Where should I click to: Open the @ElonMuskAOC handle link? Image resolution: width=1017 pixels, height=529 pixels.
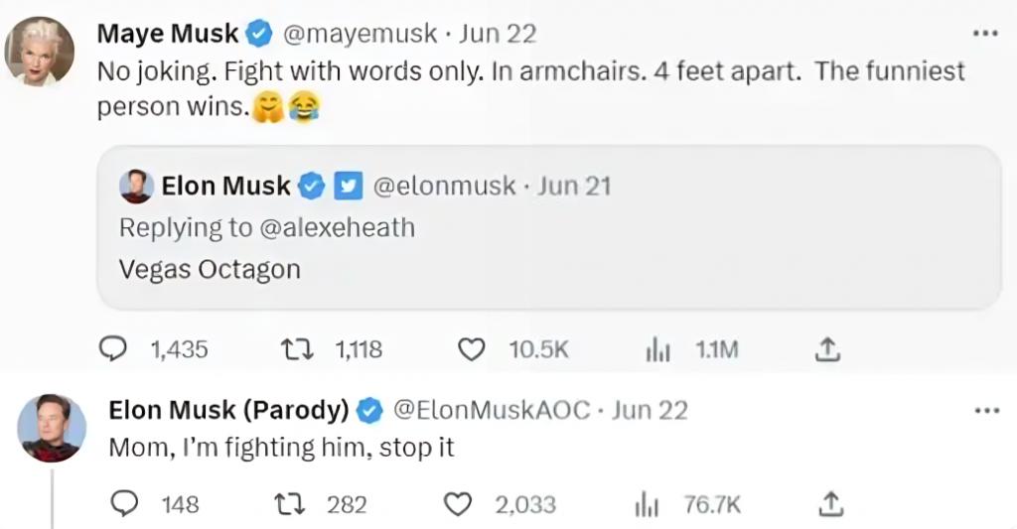click(492, 410)
